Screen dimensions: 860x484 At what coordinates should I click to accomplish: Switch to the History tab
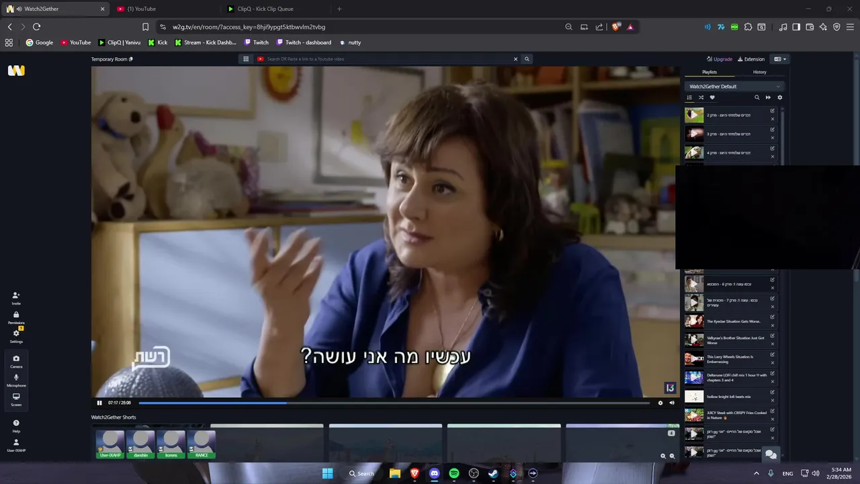tap(759, 72)
